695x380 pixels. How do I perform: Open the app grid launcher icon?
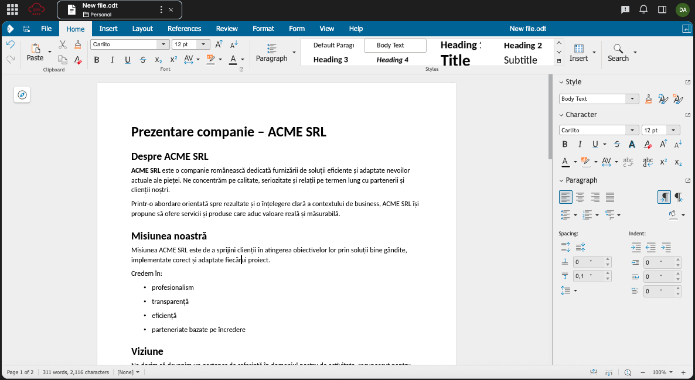[x=12, y=9]
